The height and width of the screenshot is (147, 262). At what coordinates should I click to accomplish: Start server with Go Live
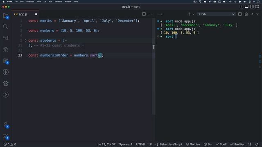pyautogui.click(x=193, y=144)
